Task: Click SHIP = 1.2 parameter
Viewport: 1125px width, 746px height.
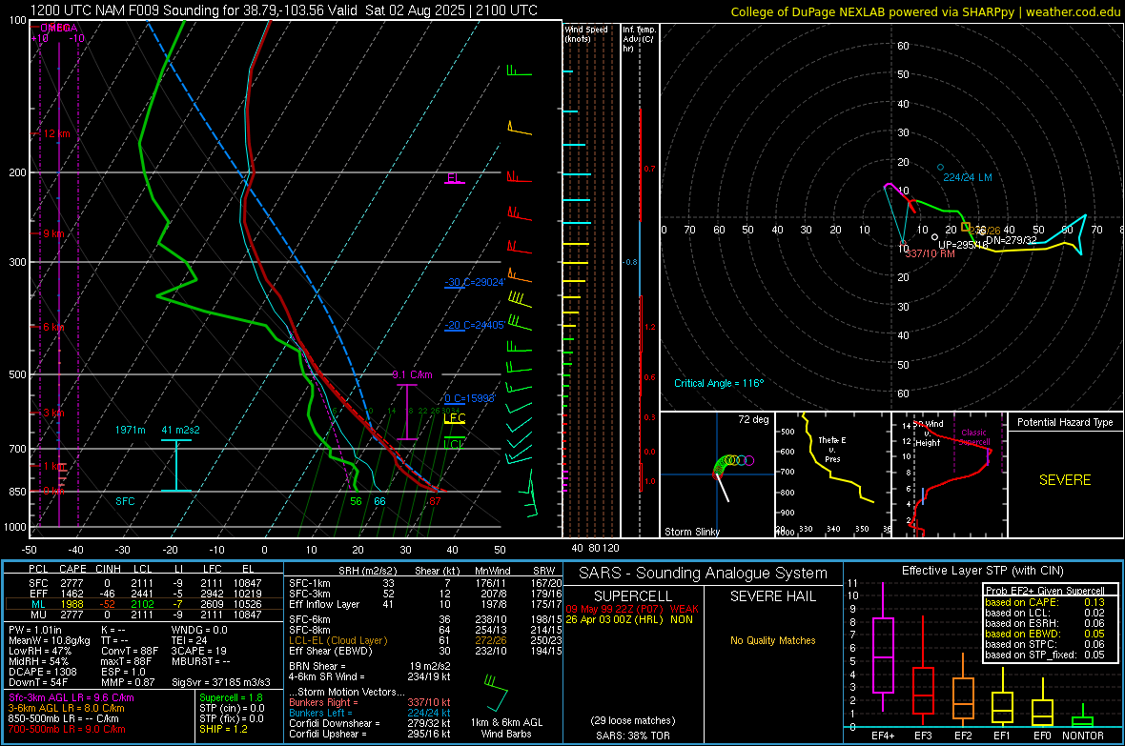Action: tap(223, 729)
